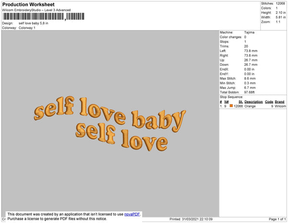Image resolution: width=288 pixels, height=223 pixels.
Task: Click the Width value 5.81 in
Action: [x=281, y=17]
